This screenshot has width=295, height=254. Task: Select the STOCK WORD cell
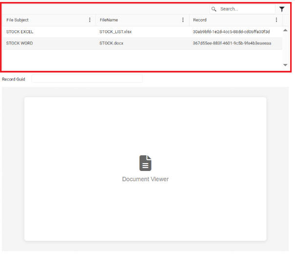[x=20, y=43]
